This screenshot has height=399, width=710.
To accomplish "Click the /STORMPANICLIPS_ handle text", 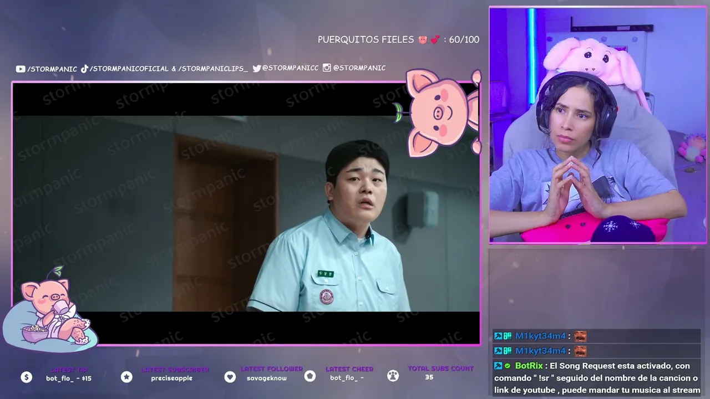I will 213,69.
